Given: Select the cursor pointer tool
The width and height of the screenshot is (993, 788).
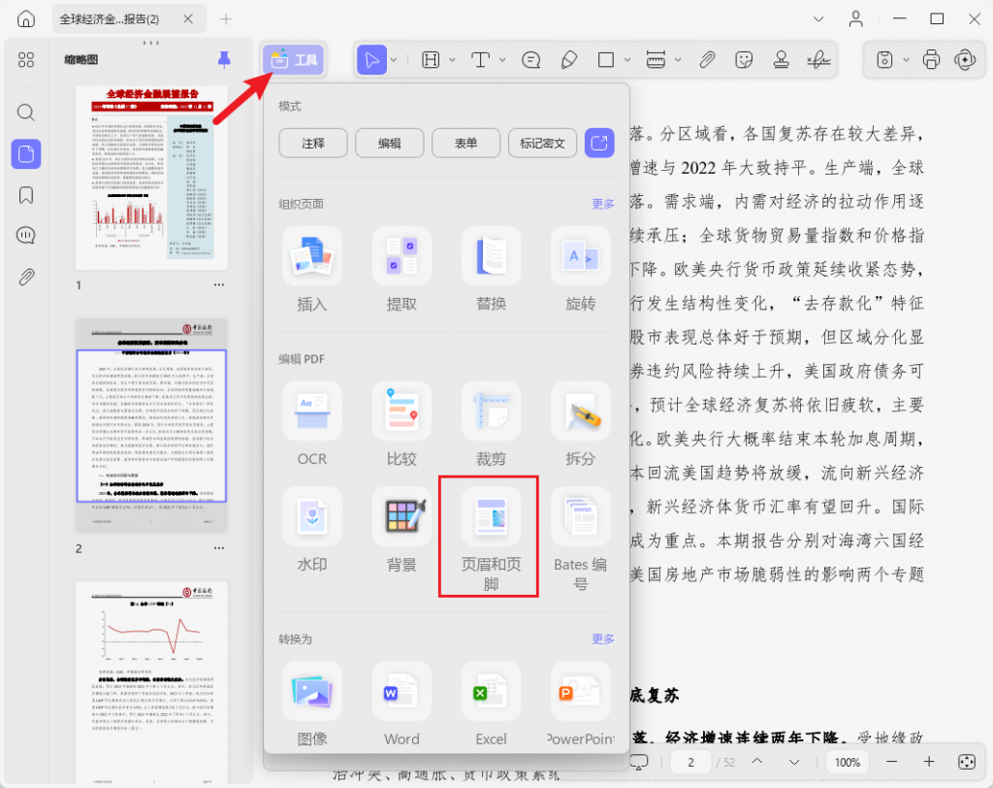Looking at the screenshot, I should 371,59.
